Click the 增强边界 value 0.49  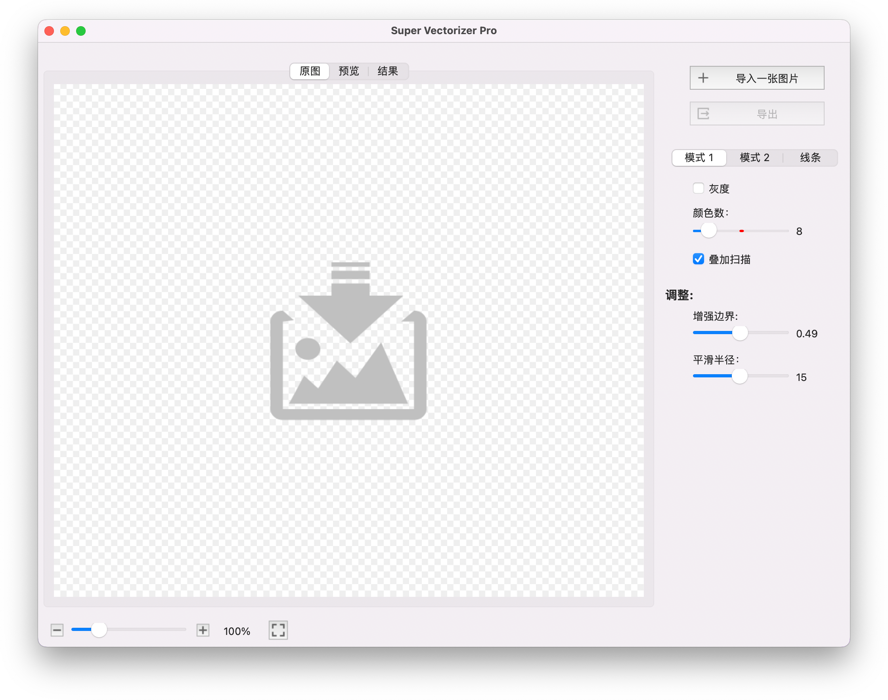click(x=807, y=334)
